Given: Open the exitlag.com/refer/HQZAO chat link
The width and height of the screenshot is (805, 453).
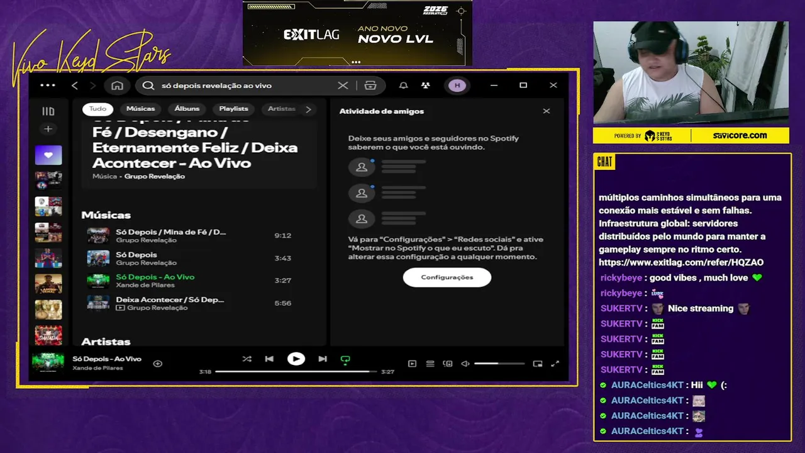Looking at the screenshot, I should [681, 262].
